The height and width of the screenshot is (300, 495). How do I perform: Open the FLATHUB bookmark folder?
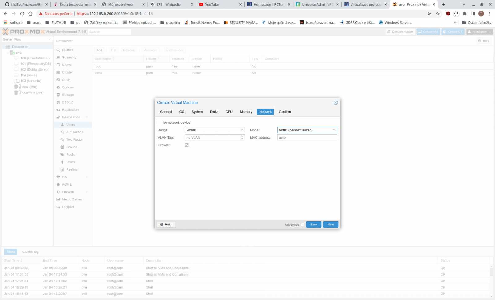pos(56,23)
